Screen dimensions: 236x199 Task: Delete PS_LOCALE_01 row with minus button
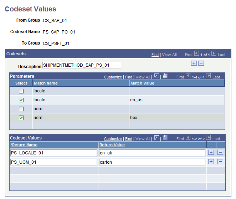click(220, 152)
